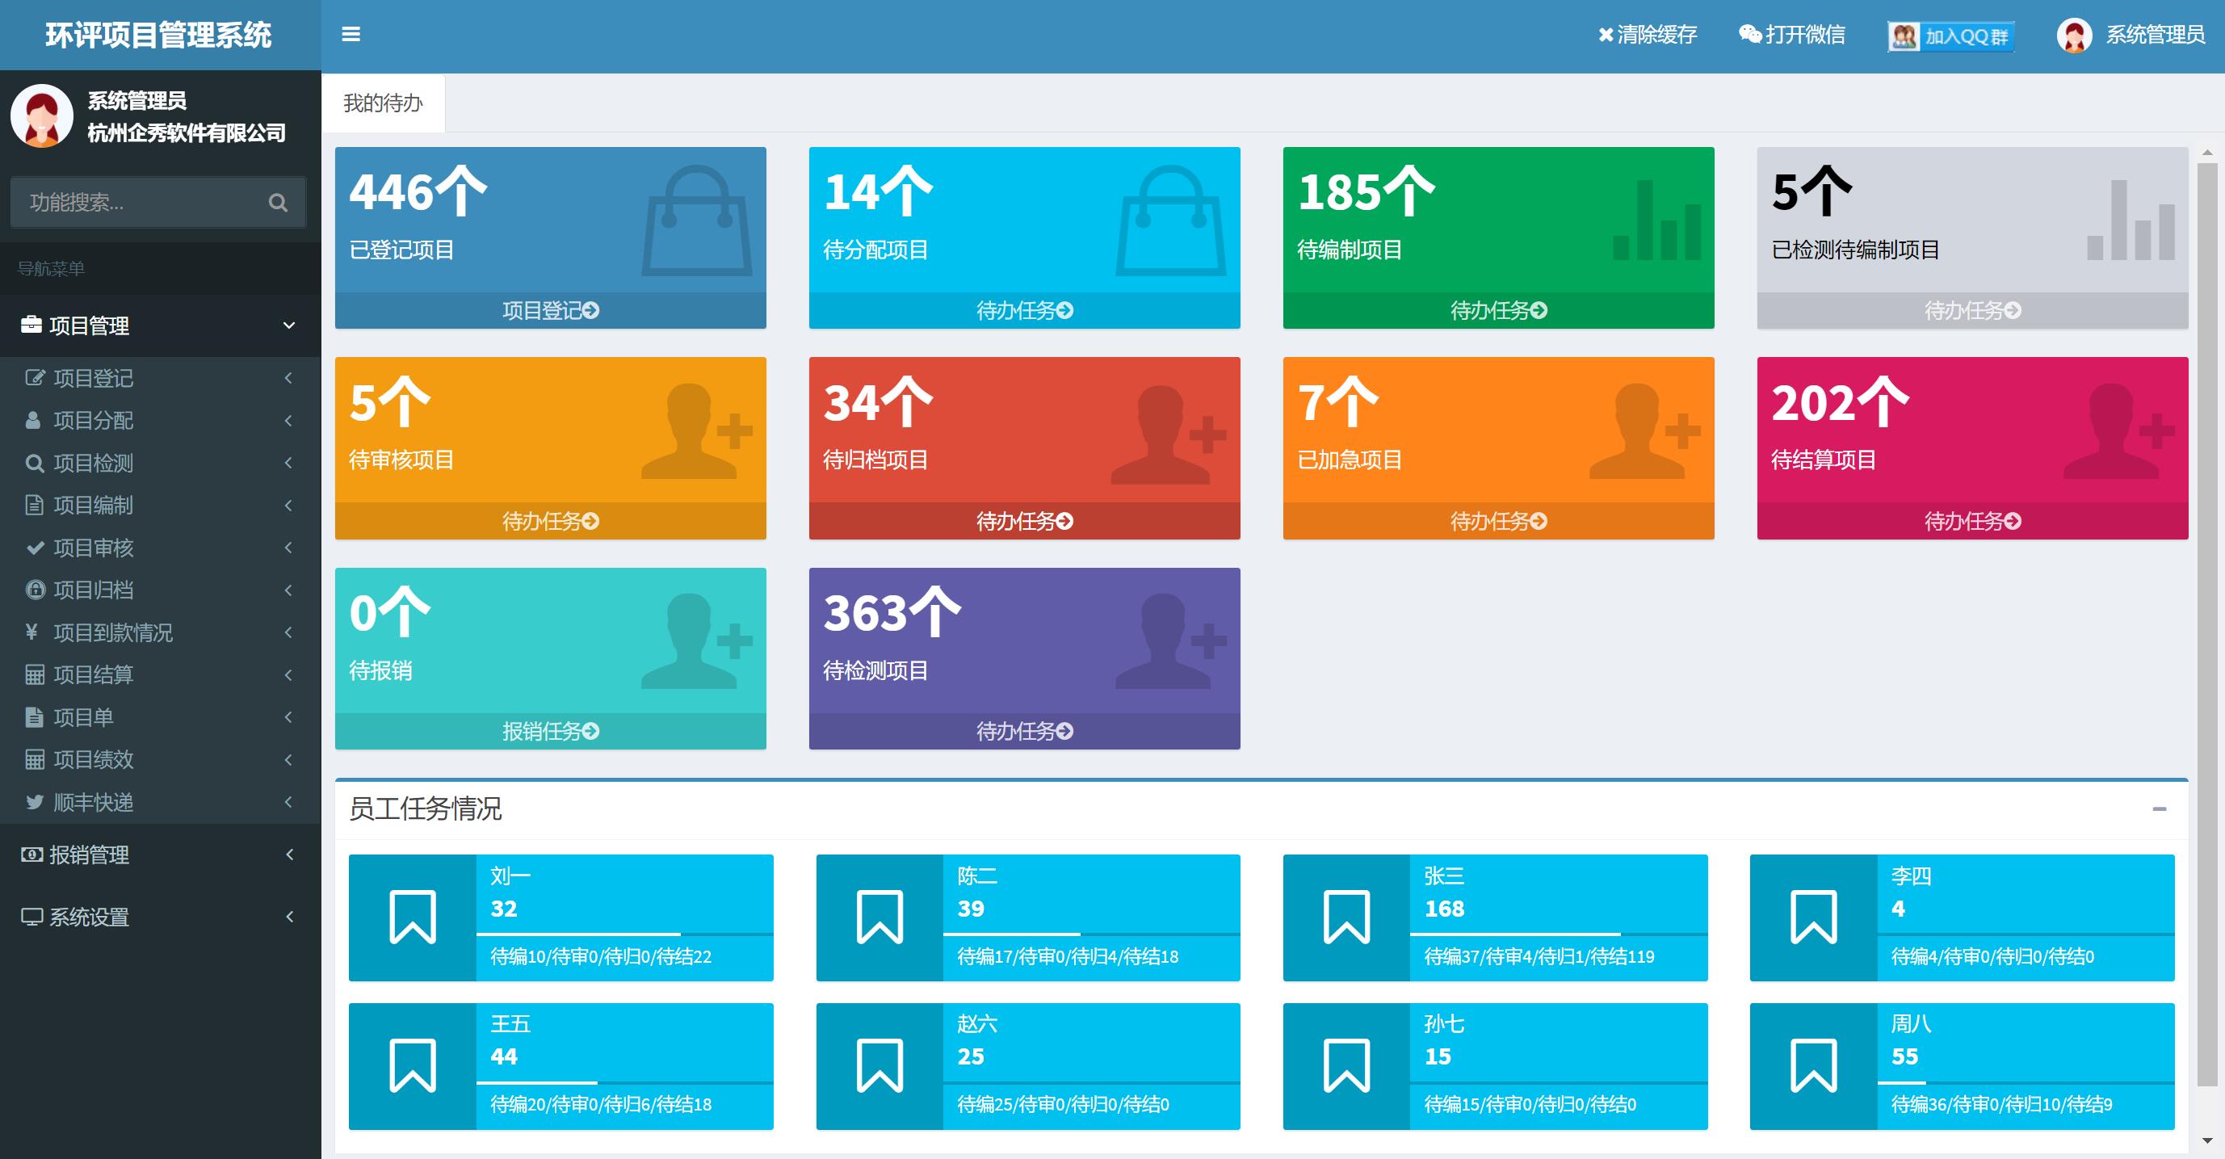The height and width of the screenshot is (1159, 2225).
Task: Click the top-right user avatar icon
Action: pyautogui.click(x=2074, y=36)
